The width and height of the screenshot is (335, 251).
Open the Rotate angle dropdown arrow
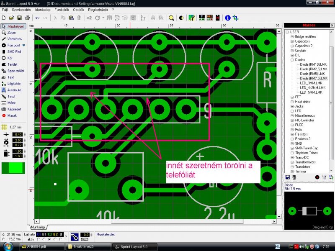pyautogui.click(x=103, y=18)
